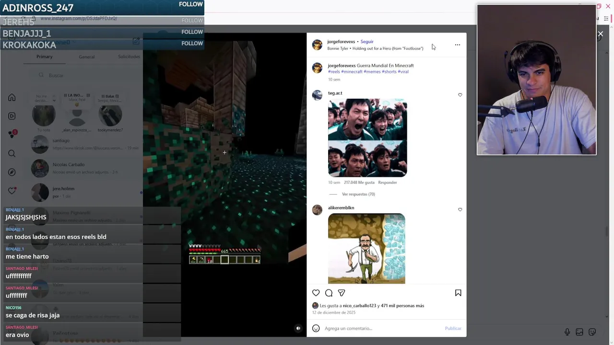
Task: Open the Nicolas Carballo conversation
Action: (x=86, y=168)
